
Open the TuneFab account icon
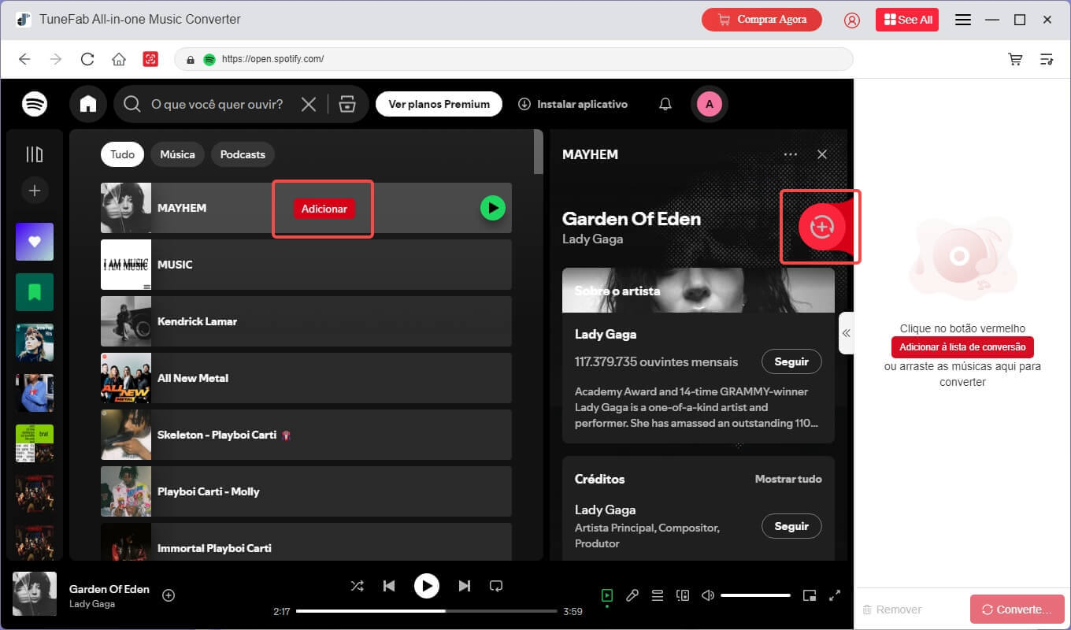coord(851,20)
